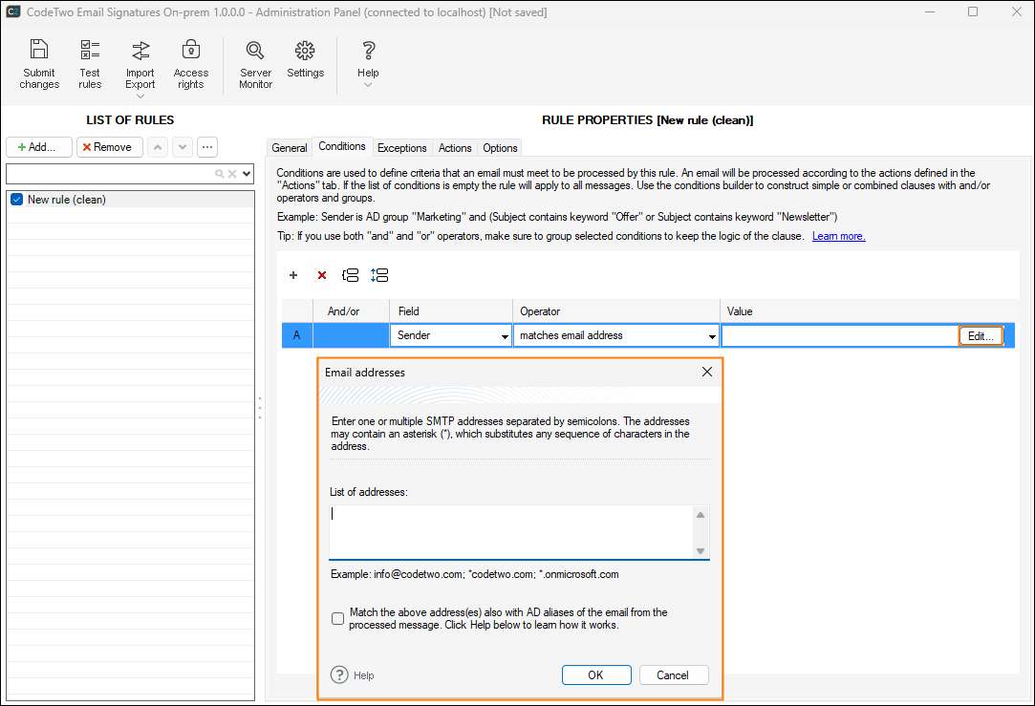Enable matching with AD aliases checkbox
Image resolution: width=1035 pixels, height=706 pixels.
(x=338, y=618)
